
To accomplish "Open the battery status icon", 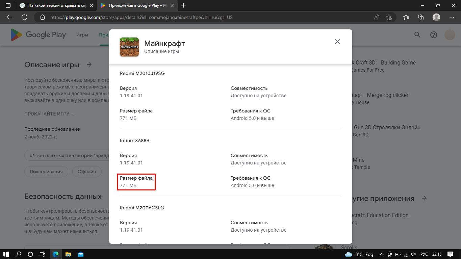I will coord(398,254).
